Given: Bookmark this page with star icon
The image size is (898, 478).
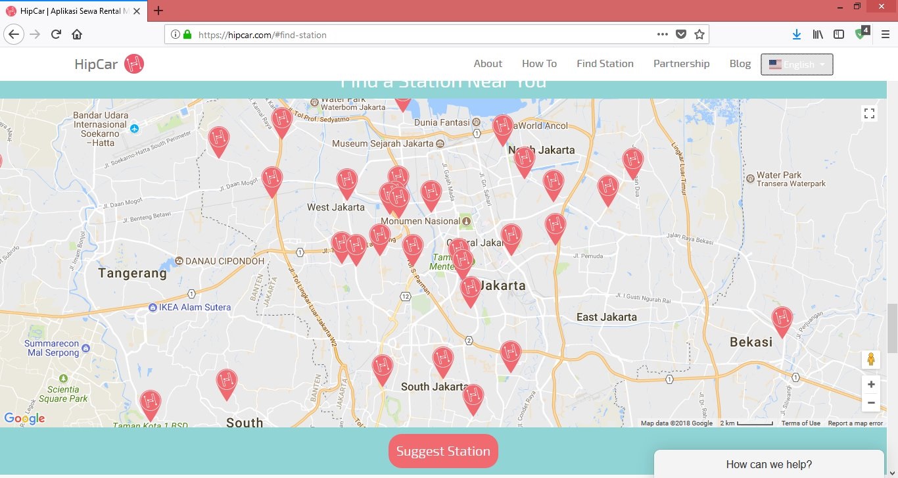Looking at the screenshot, I should click(x=699, y=34).
